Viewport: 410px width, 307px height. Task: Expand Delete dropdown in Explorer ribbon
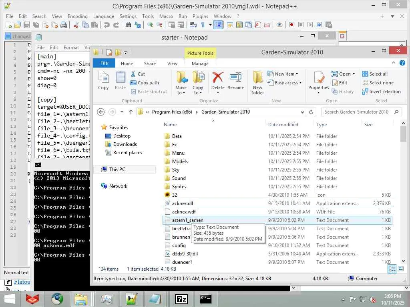click(x=218, y=92)
